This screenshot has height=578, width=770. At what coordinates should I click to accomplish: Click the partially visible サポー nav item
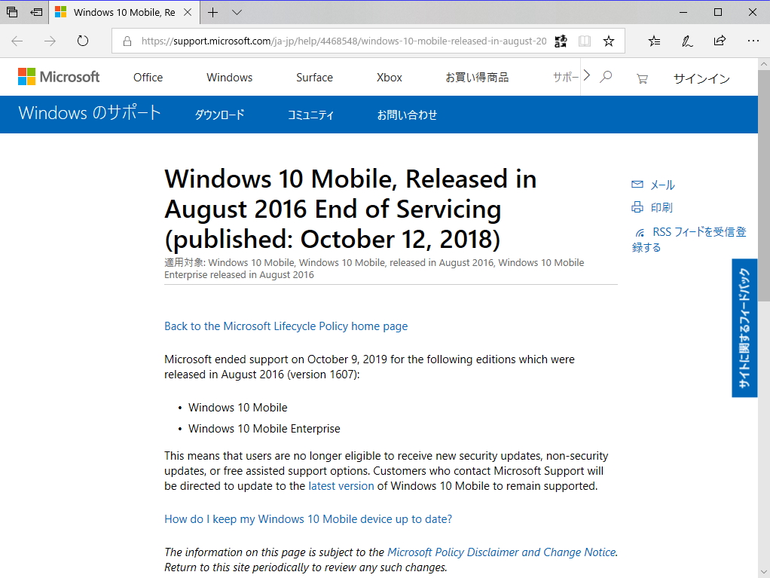point(566,77)
